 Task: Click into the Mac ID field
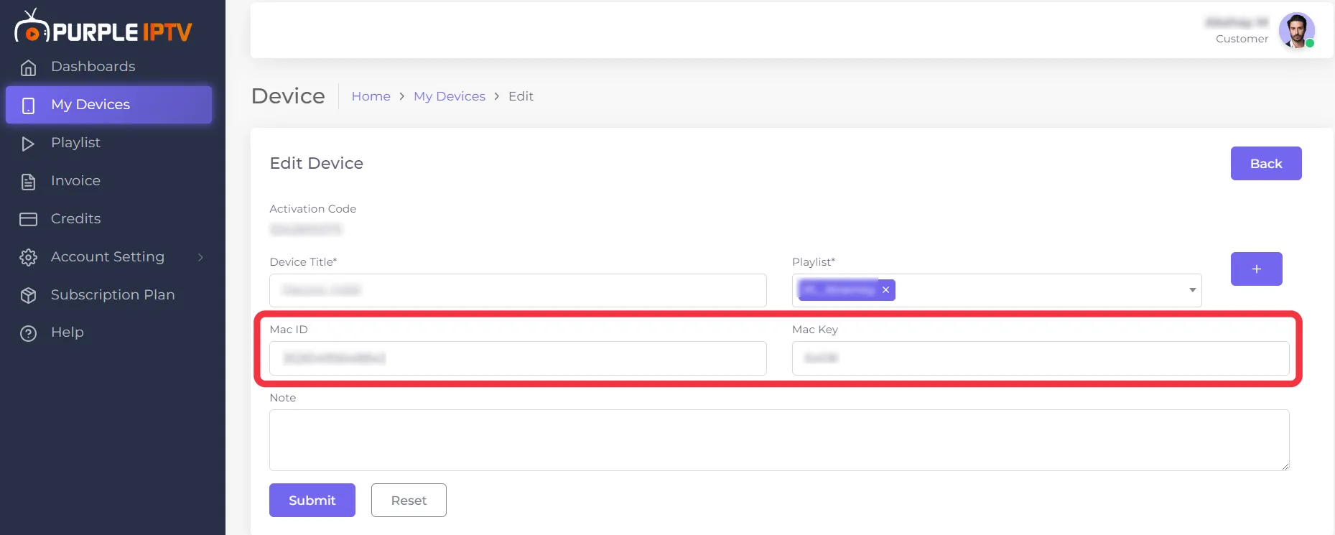click(x=518, y=358)
